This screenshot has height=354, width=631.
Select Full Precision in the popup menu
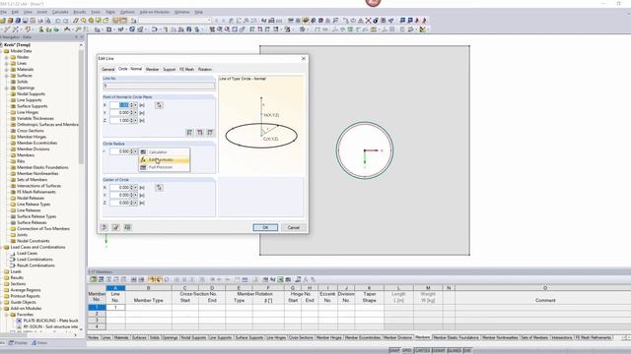[164, 167]
